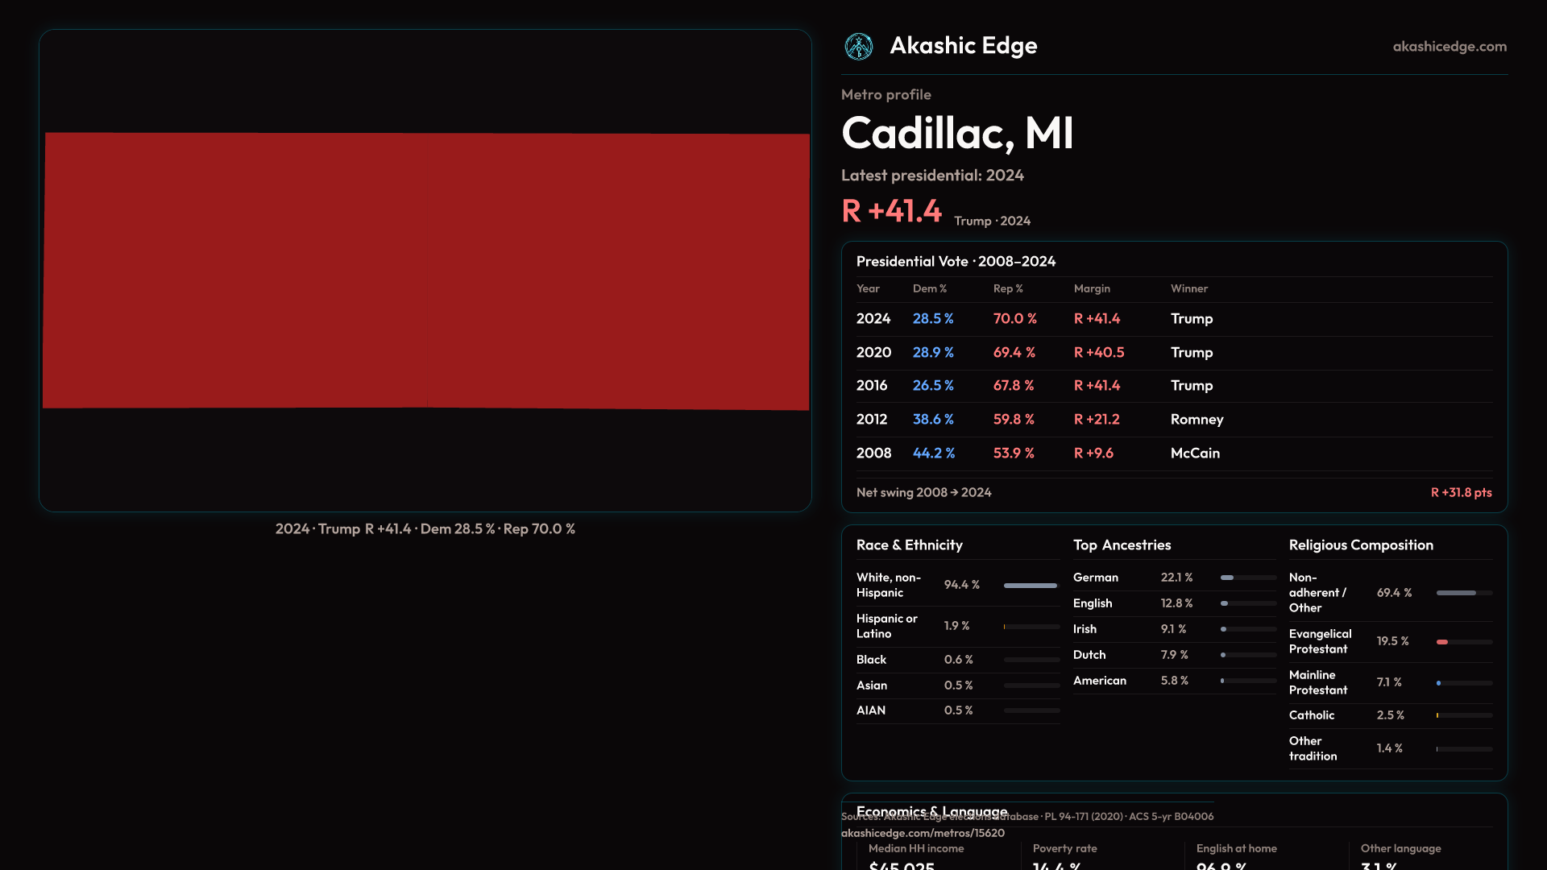Click the Net swing R +31.8 pts value
1547x870 pixels.
pyautogui.click(x=1460, y=492)
